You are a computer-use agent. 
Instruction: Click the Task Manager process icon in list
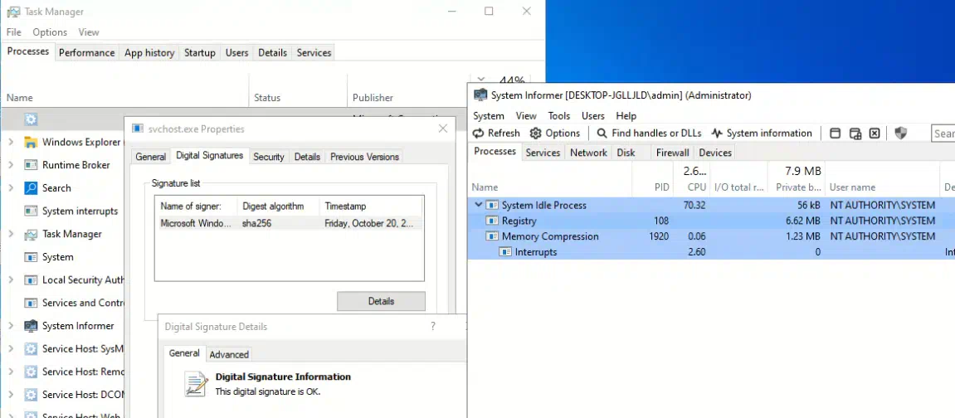point(31,234)
